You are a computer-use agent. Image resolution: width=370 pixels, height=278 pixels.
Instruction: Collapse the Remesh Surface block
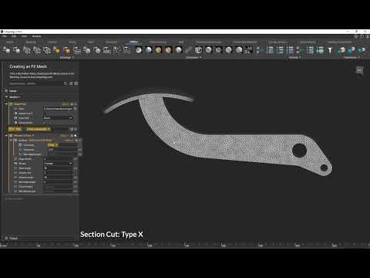click(x=6, y=135)
